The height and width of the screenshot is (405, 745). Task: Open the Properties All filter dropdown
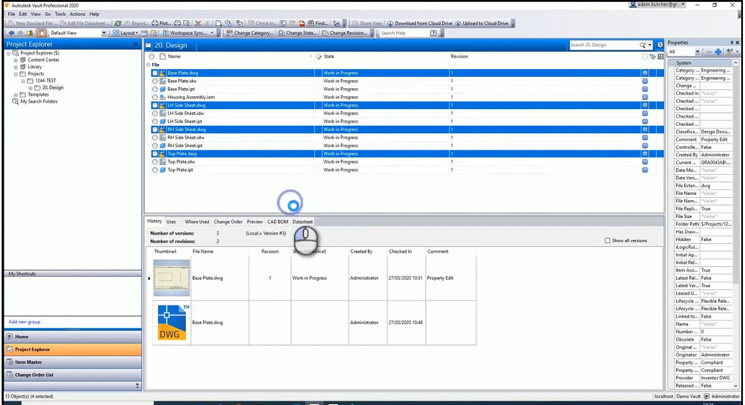coord(697,52)
